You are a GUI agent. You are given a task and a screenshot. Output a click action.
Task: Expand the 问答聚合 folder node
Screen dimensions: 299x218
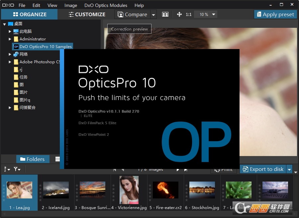[10, 107]
